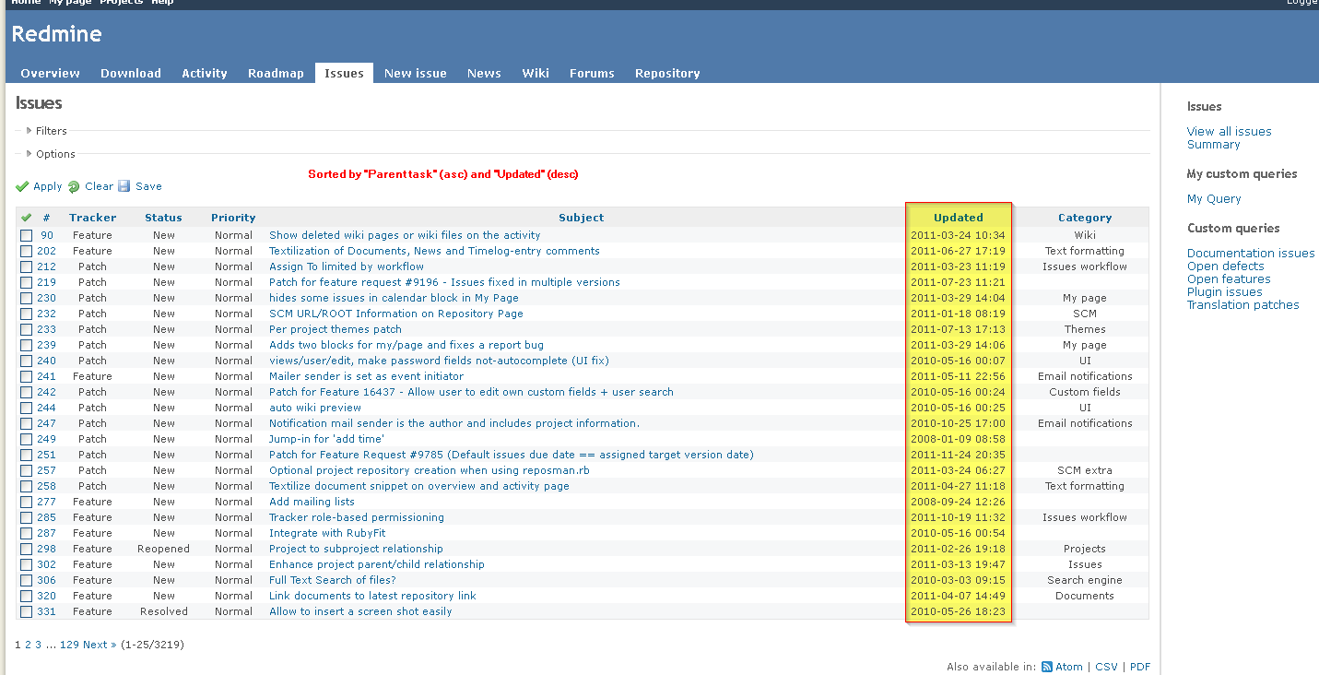
Task: Open issue 'Add mailing lists'
Action: click(312, 503)
